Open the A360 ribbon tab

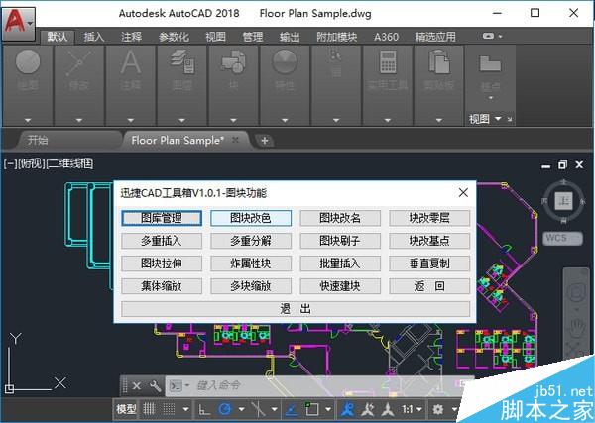pos(386,37)
